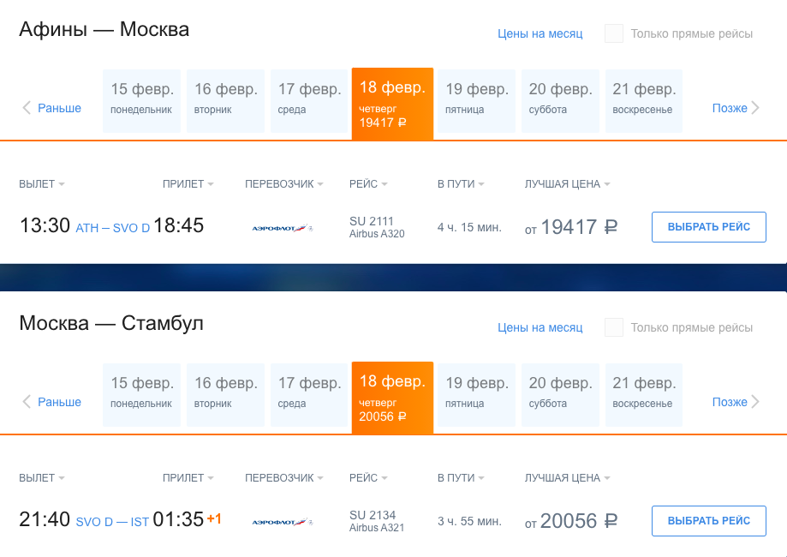Image resolution: width=787 pixels, height=557 pixels.
Task: Select 20 февр. суббота for Москва — Стамбул
Action: coord(560,395)
